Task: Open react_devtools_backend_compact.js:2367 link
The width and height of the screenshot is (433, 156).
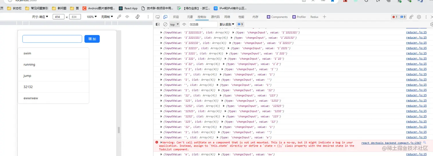Action: 391,143
